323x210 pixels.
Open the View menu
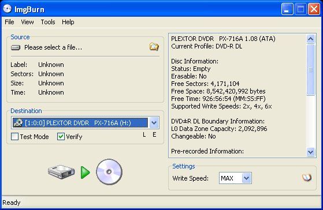(x=27, y=22)
